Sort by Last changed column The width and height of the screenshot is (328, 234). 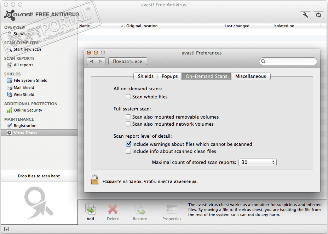(x=247, y=26)
